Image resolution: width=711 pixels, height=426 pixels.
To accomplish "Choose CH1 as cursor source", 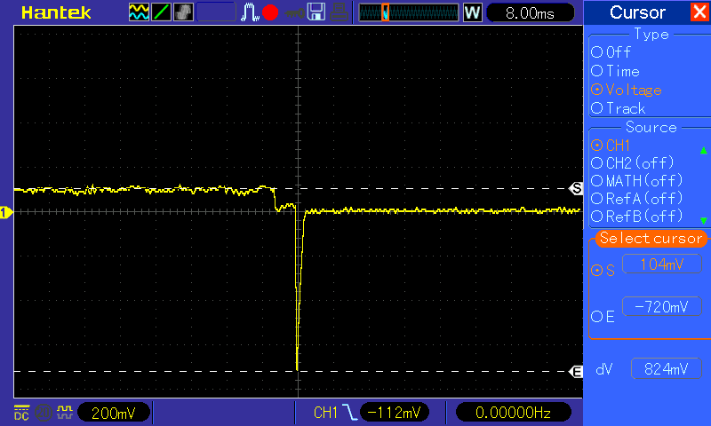I will coord(611,146).
